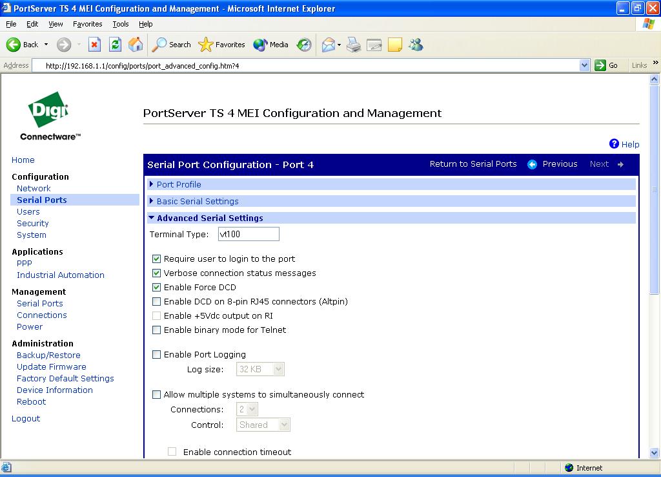Open Factory Default Settings link
This screenshot has width=661, height=477.
tap(65, 379)
